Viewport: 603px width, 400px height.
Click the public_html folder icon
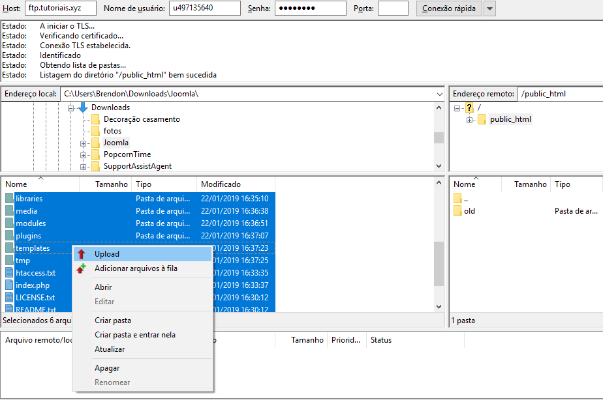click(x=482, y=119)
